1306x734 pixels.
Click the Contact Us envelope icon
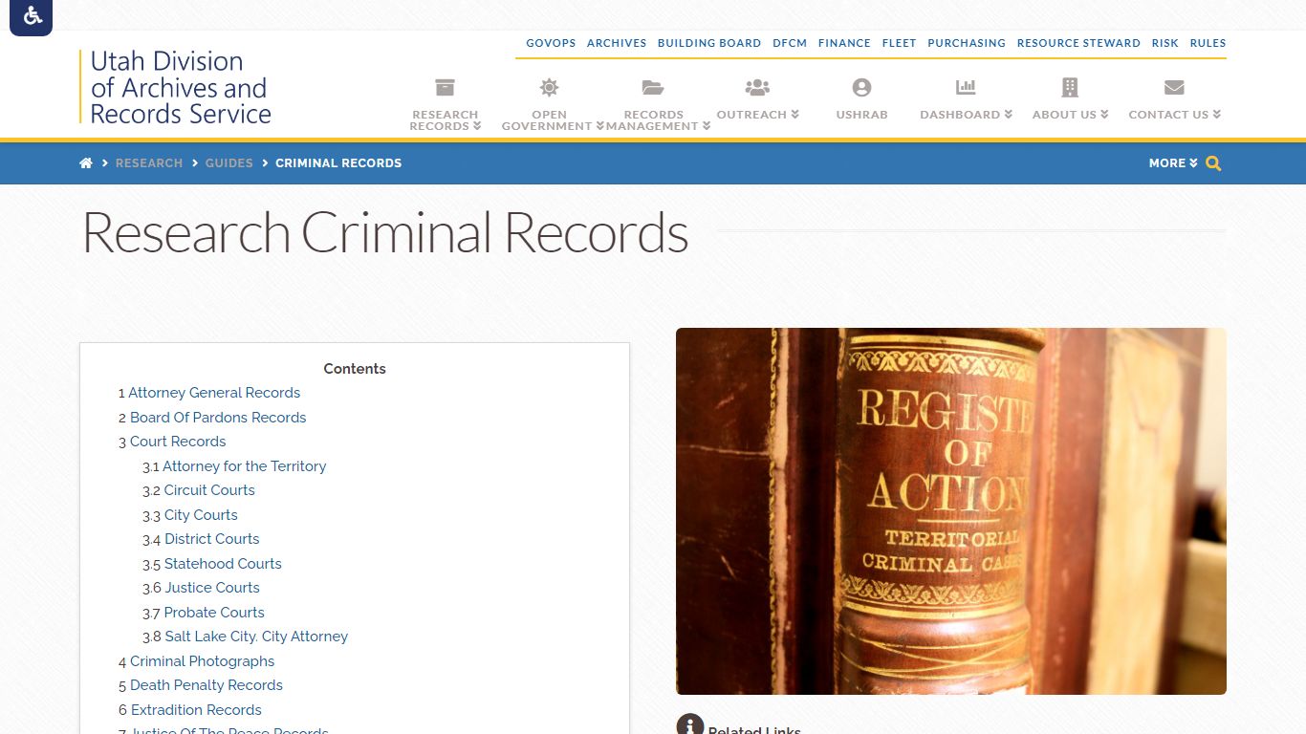tap(1174, 88)
